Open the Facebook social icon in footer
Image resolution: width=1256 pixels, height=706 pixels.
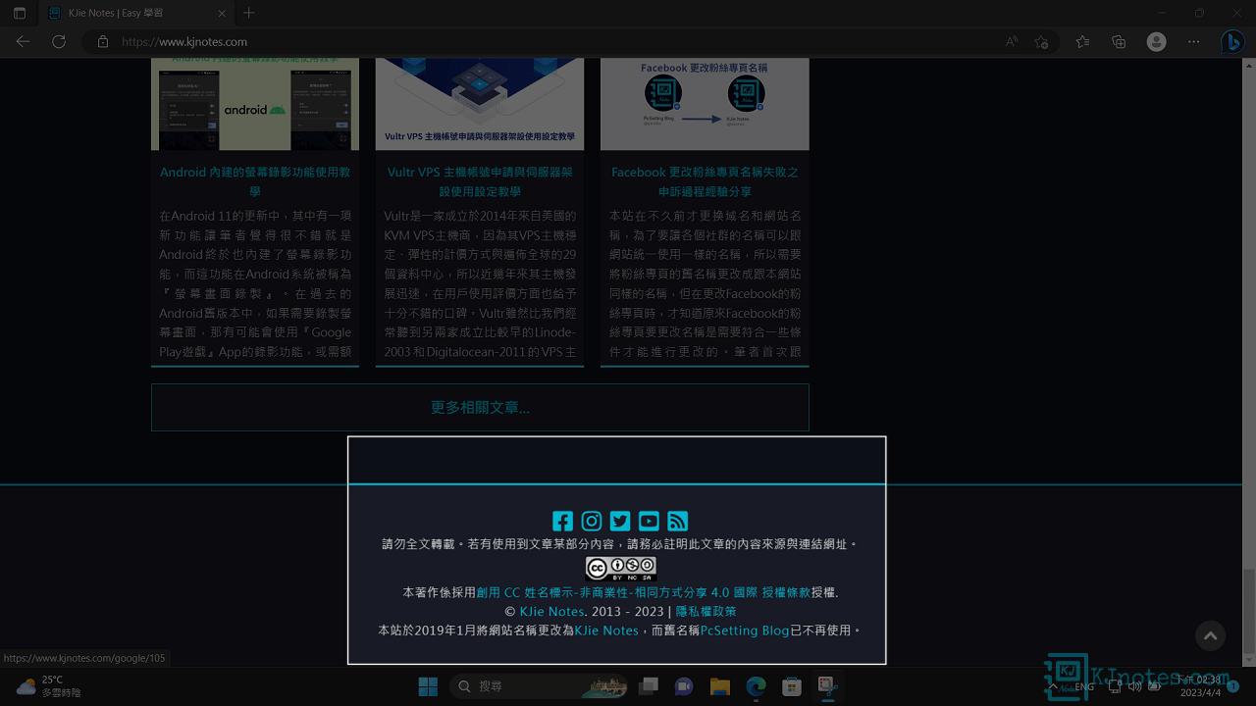point(562,521)
